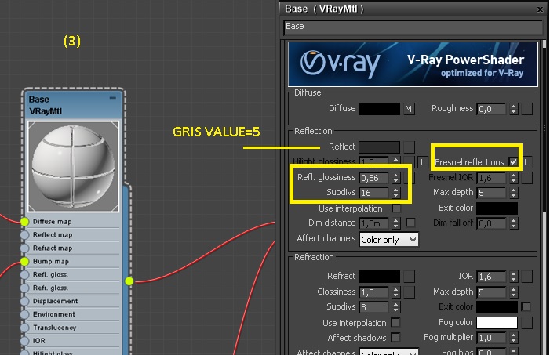Adjust the Dim fall off spinner arrows
Screen dimensions: 550x355
(514, 223)
